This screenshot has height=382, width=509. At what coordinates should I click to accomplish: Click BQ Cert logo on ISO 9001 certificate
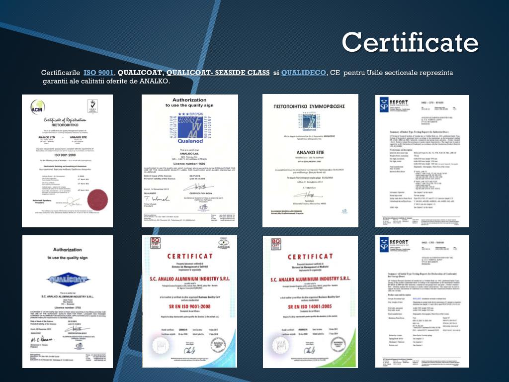tap(155, 243)
